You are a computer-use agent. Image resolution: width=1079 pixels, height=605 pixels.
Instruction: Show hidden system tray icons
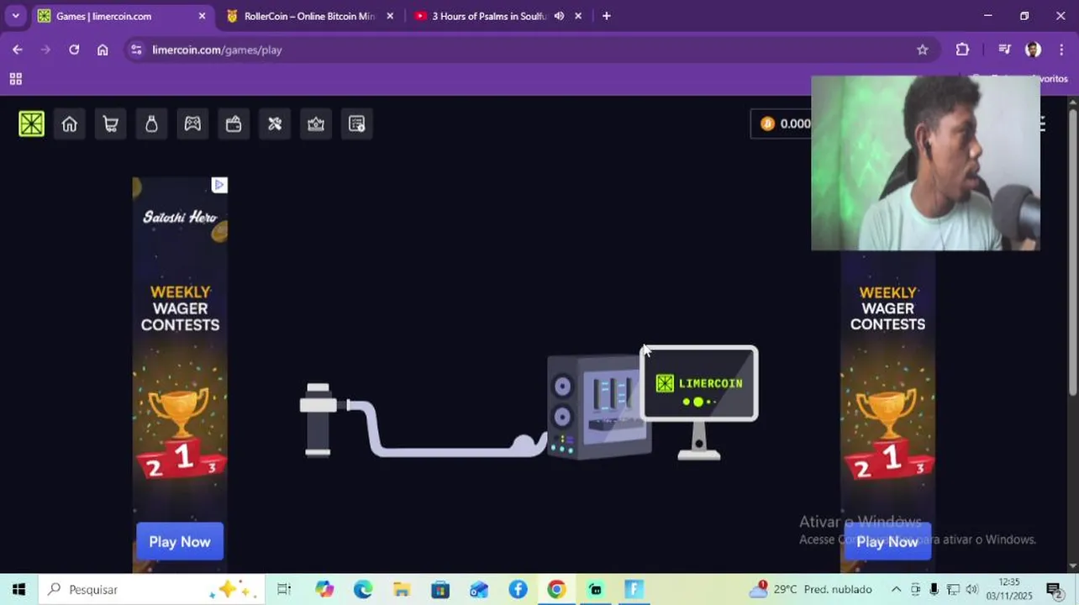(x=896, y=589)
